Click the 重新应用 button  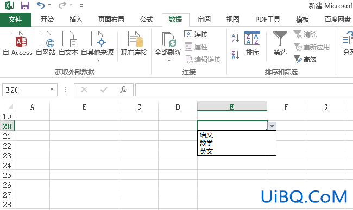point(312,47)
